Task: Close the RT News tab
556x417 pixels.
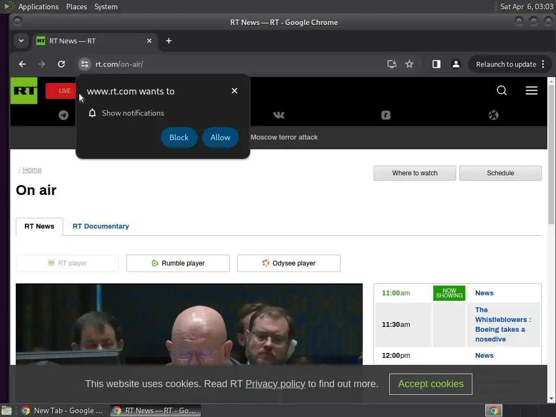Action: (149, 41)
